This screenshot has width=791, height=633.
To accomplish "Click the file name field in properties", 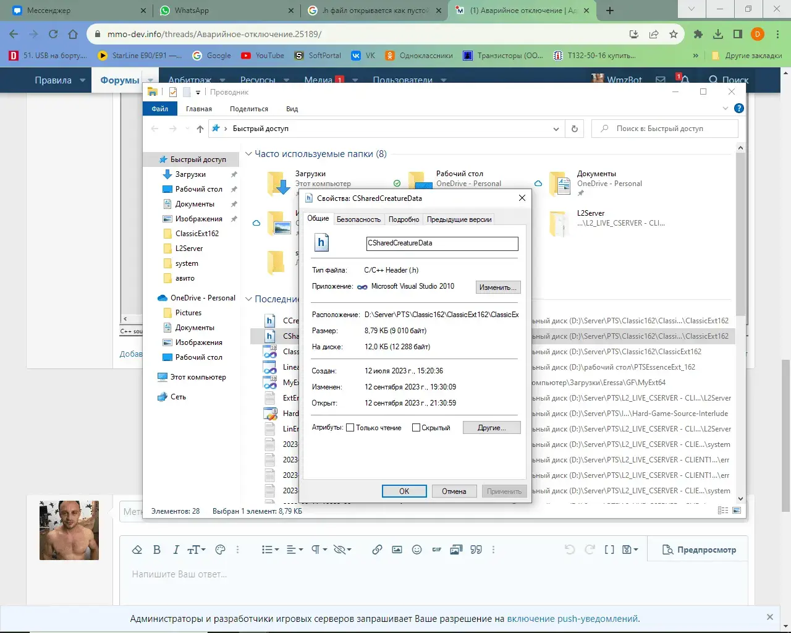I will click(442, 244).
